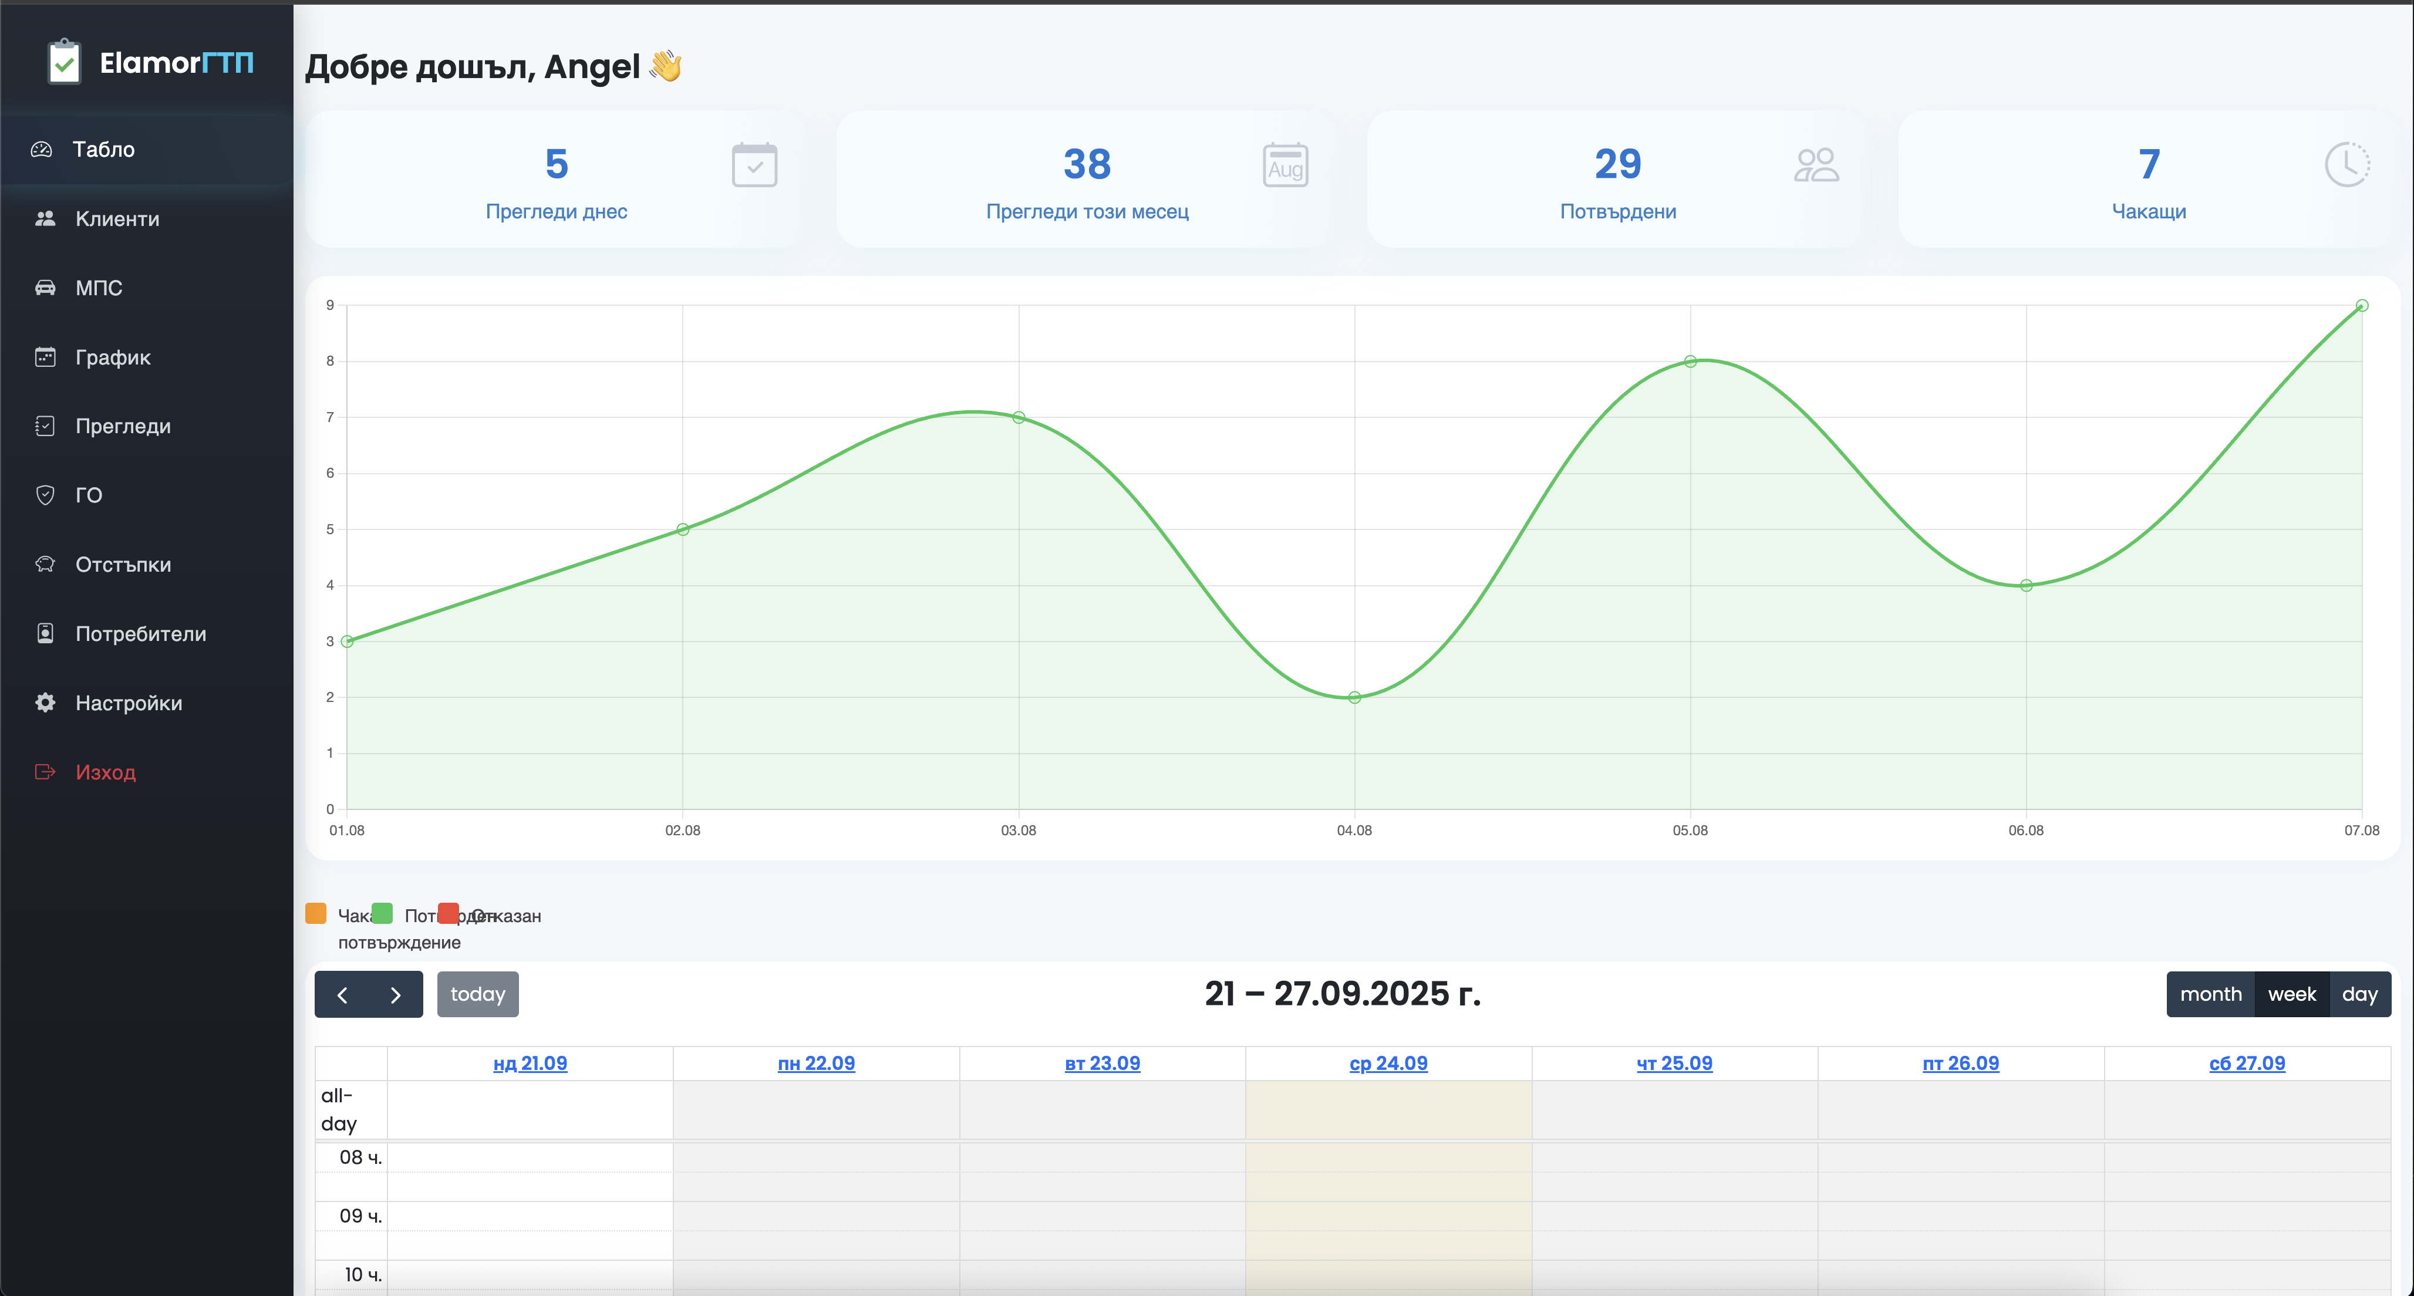
Task: Open the ср 24.09 day link
Action: 1388,1064
